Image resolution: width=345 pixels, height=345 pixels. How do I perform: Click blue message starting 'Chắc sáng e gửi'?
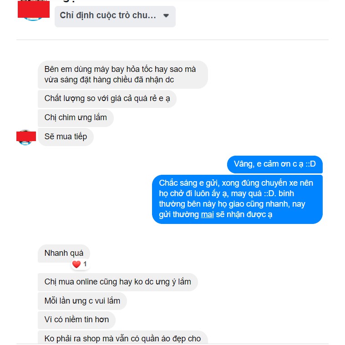click(x=237, y=199)
